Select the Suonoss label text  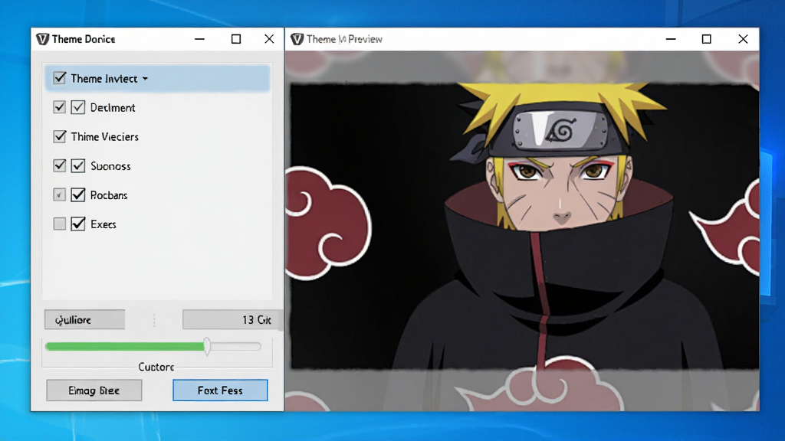click(x=110, y=166)
